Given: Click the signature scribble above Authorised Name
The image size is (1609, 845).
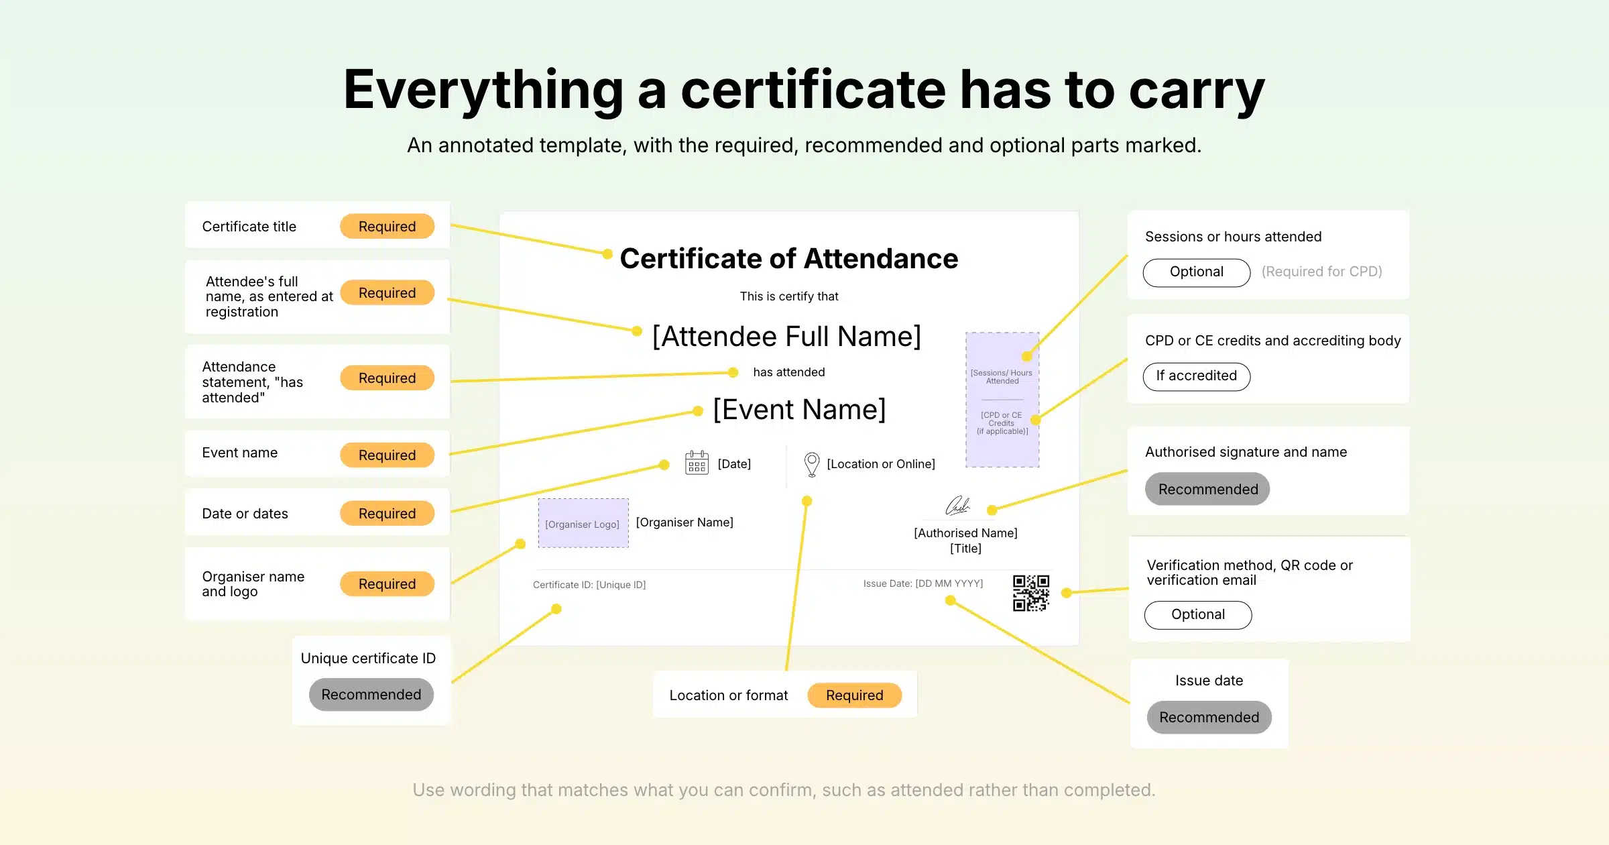Looking at the screenshot, I should tap(957, 506).
